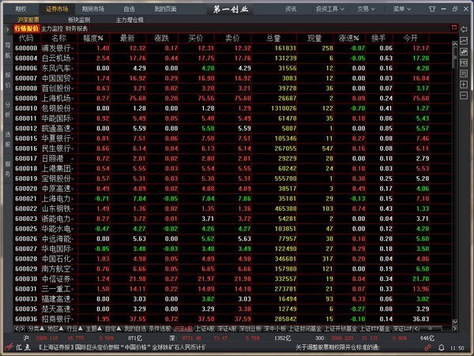
Task: Select the 板块监测 sub-tab
Action: 79,20
